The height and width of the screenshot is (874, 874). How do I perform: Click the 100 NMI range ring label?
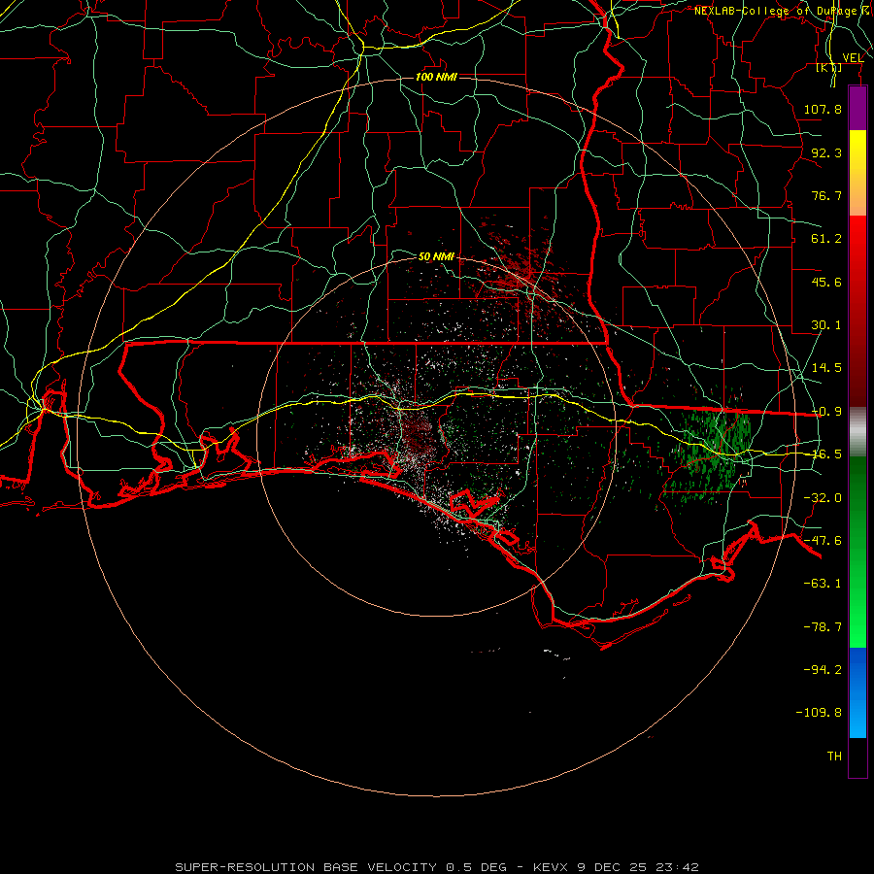pos(436,77)
